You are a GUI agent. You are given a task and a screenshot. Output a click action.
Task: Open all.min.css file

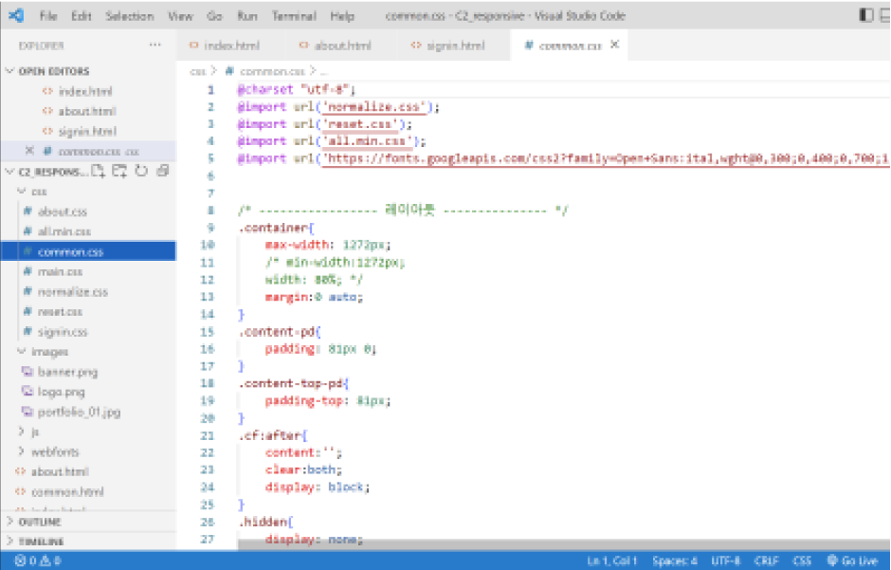pos(64,231)
